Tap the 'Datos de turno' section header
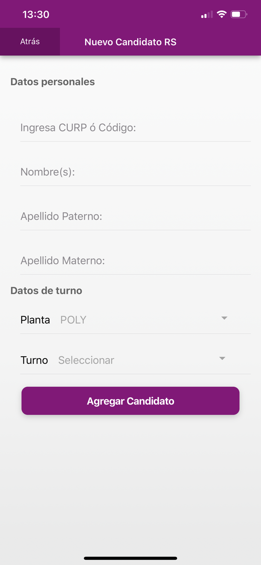Viewport: 261px width, 565px height. coord(46,290)
